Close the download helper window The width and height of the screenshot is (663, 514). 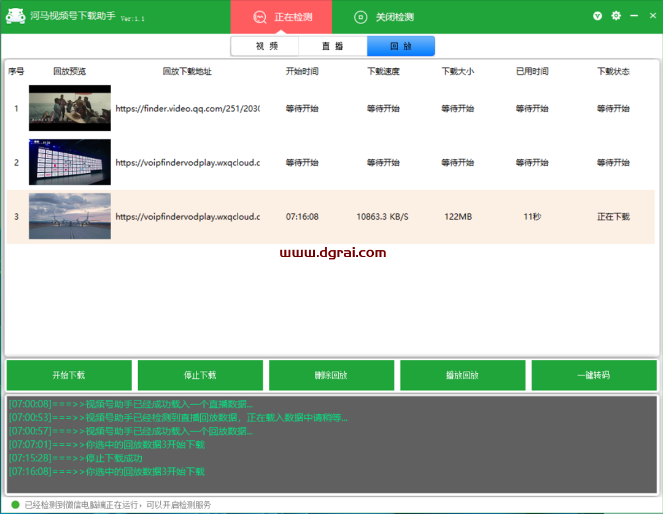(x=653, y=15)
